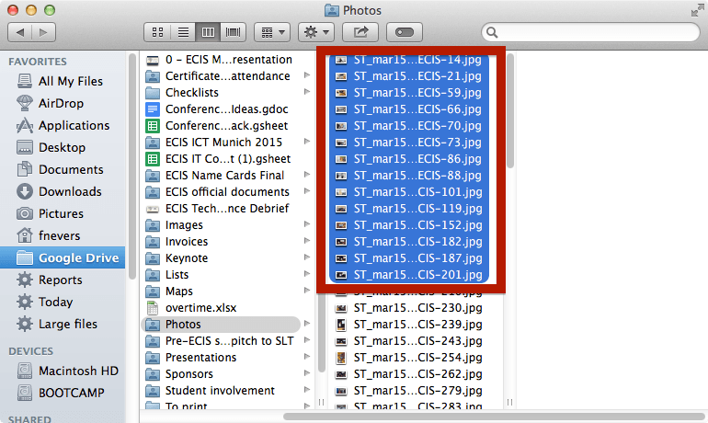Expand the Checklists folder arrow
Screen dimensions: 708x423
(307, 93)
